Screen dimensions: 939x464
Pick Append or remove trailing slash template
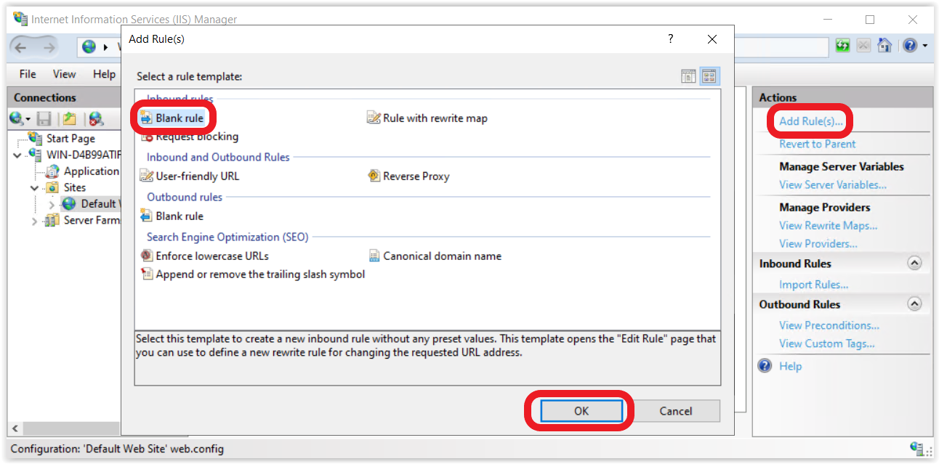[x=252, y=274]
